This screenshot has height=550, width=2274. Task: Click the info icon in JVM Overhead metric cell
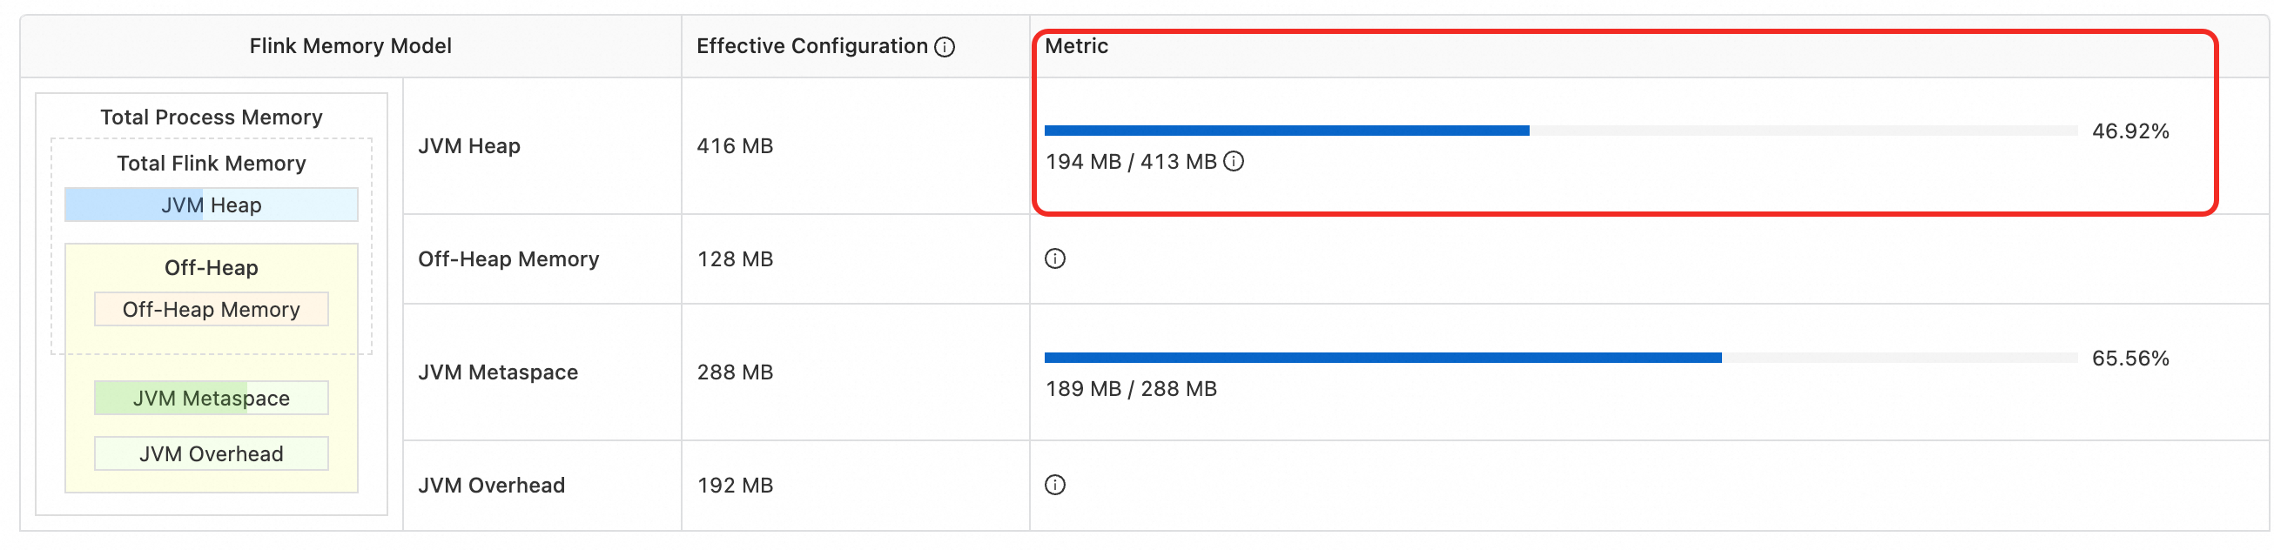(1055, 485)
